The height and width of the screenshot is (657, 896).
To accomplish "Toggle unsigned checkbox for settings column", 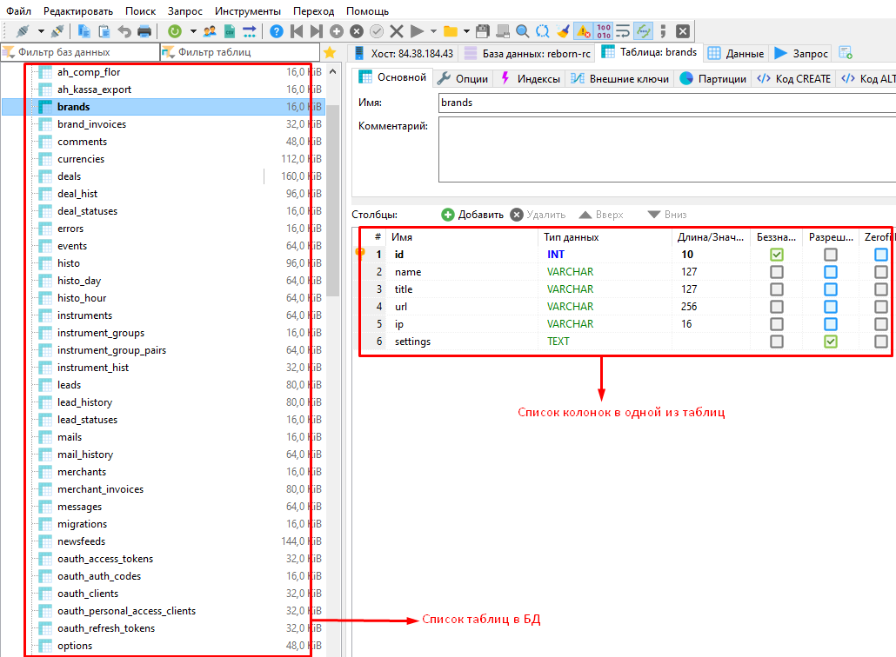I will click(x=777, y=342).
